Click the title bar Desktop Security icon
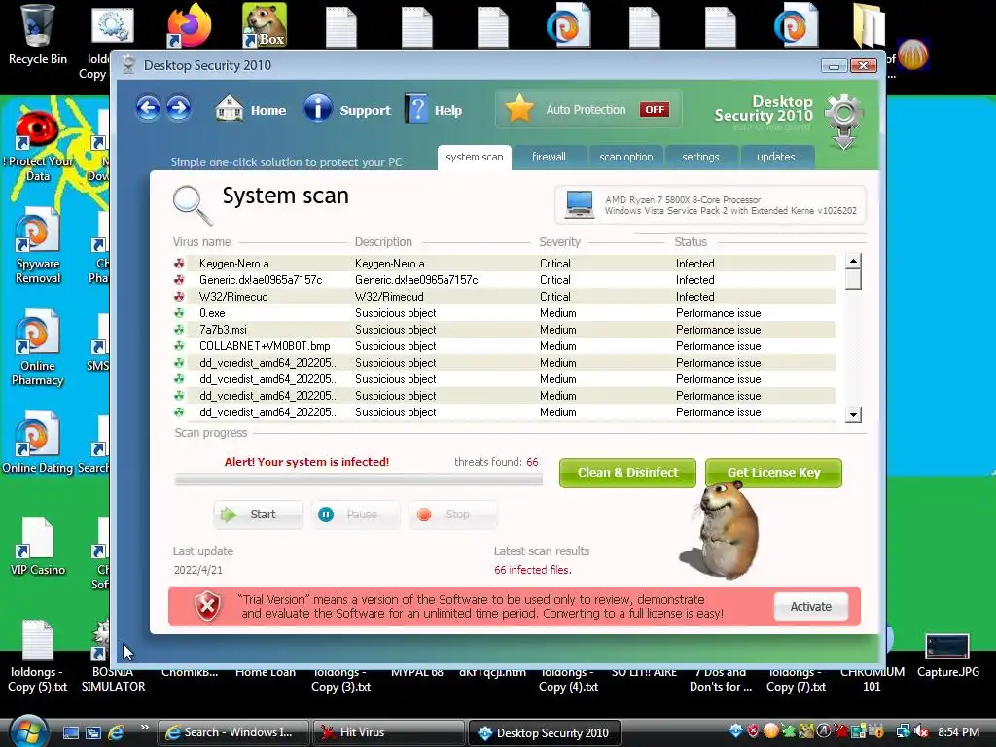The image size is (996, 747). tap(128, 65)
